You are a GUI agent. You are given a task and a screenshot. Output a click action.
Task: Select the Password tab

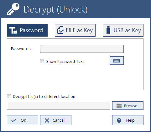27,30
